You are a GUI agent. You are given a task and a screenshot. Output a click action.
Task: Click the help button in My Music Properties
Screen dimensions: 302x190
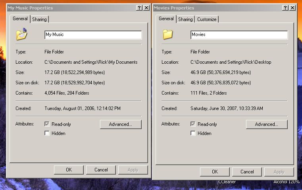(x=139, y=8)
